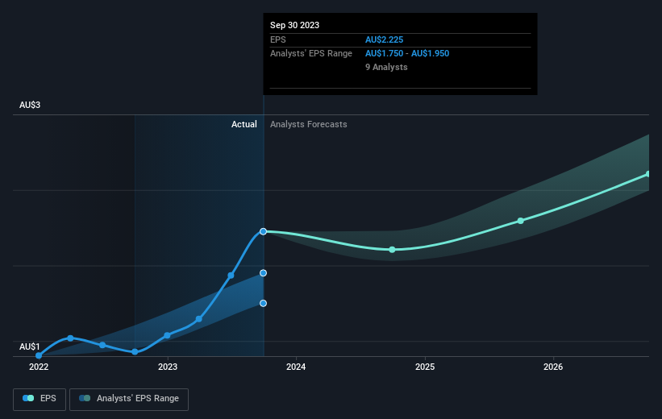The height and width of the screenshot is (419, 662).
Task: Click the AU$1 y-axis label
Action: (30, 346)
